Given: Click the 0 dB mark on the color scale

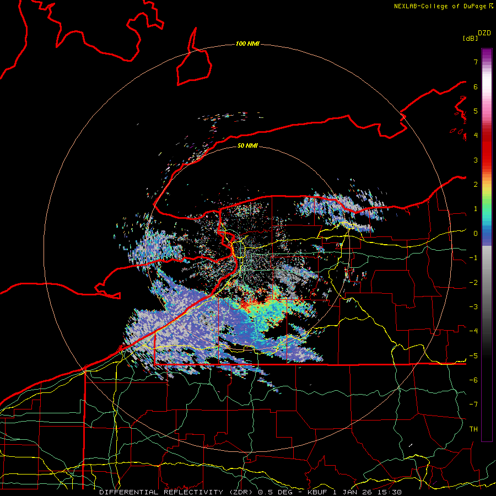Looking at the screenshot, I should [x=476, y=234].
